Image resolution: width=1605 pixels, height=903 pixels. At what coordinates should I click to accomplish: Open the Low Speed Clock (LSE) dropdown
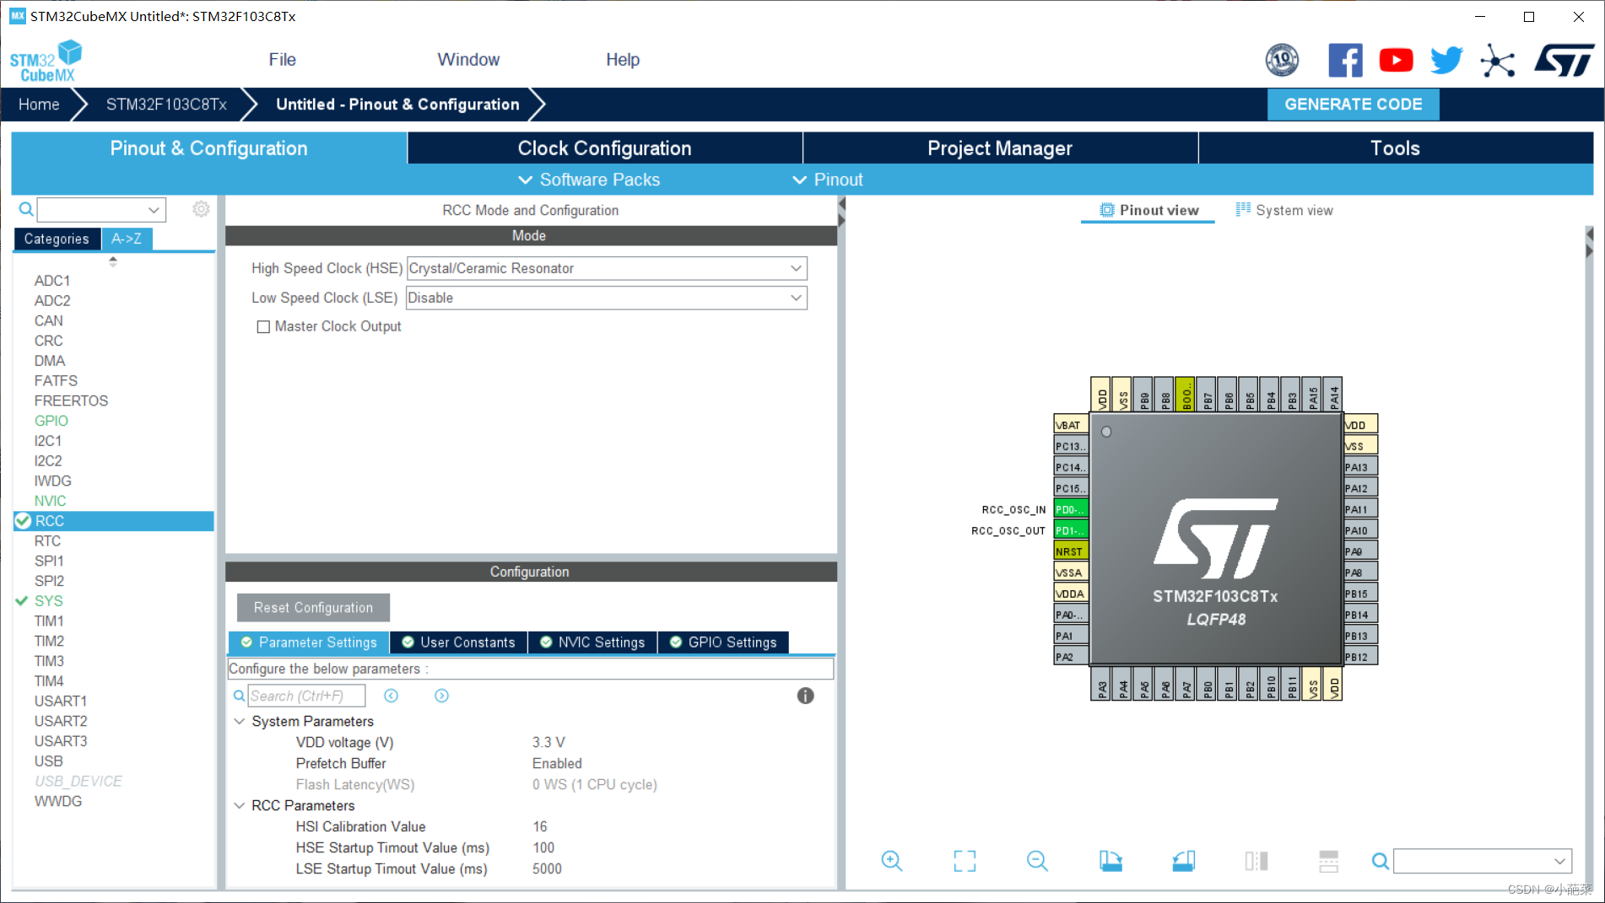pyautogui.click(x=607, y=298)
